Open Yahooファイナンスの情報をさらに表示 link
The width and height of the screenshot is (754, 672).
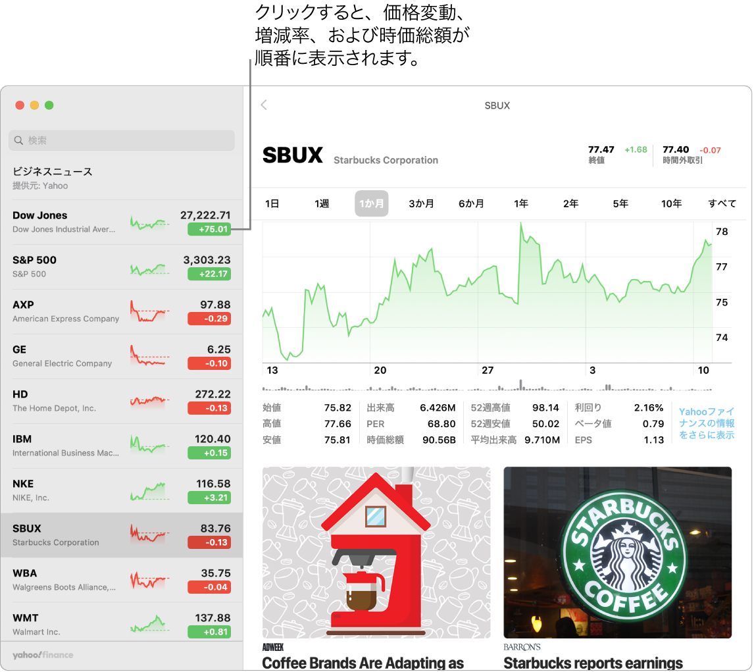click(x=705, y=423)
